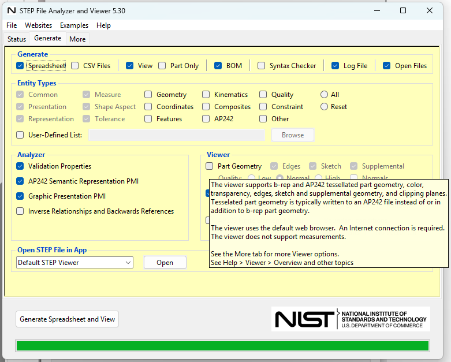Toggle the Syntax Checker option

262,66
